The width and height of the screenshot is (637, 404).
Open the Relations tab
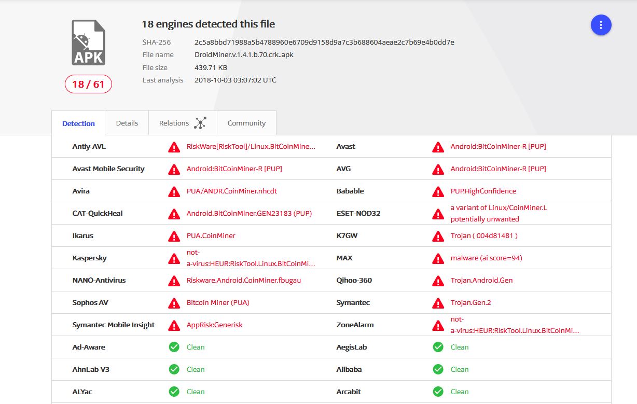click(183, 123)
